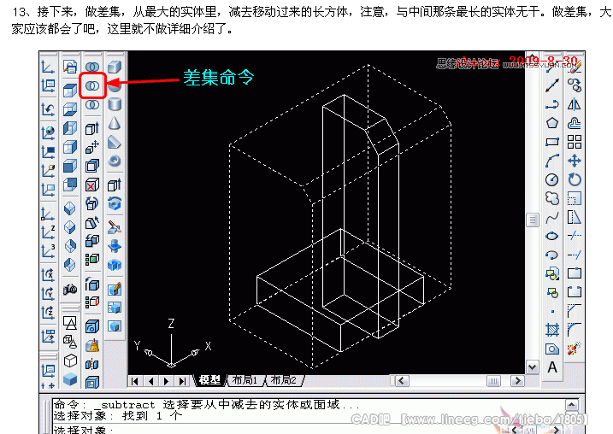
Task: Select the Fillet modify tool
Action: (x=575, y=330)
